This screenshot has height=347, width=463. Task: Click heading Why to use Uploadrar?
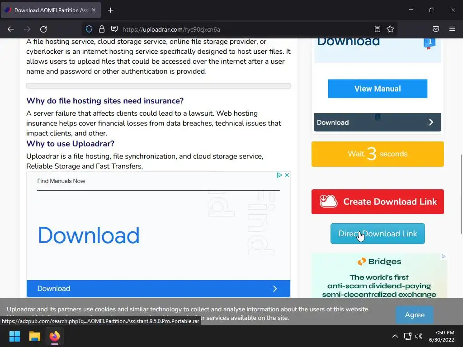coord(70,144)
